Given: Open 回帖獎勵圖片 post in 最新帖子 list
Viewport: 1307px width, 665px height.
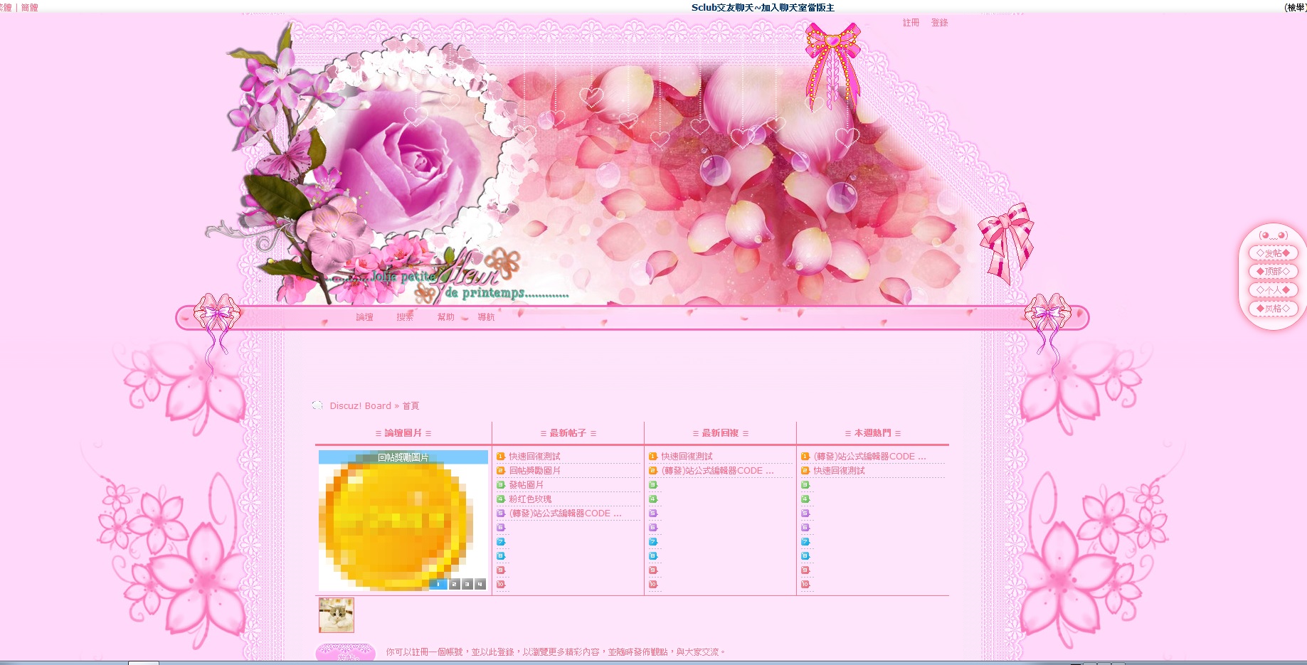Looking at the screenshot, I should click(x=534, y=471).
